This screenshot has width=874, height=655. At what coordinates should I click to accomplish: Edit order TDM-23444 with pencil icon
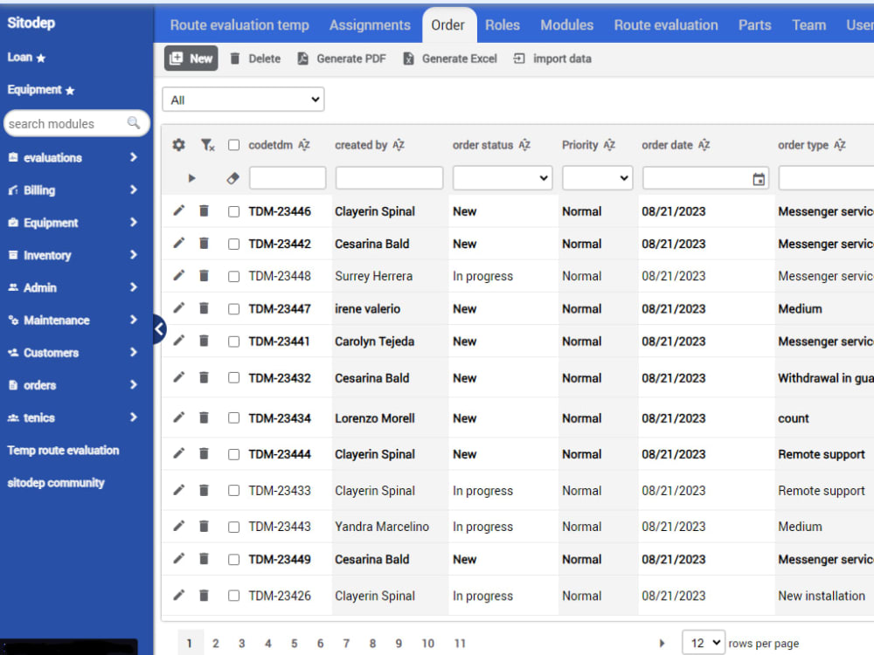coord(178,453)
